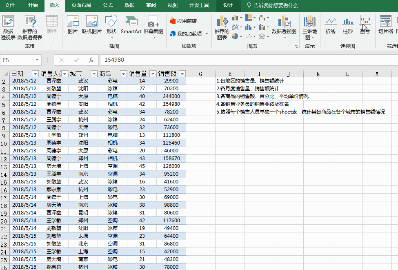The image size is (398, 270).
Task: Switch to the Formulas (公式) tab
Action: click(x=108, y=5)
